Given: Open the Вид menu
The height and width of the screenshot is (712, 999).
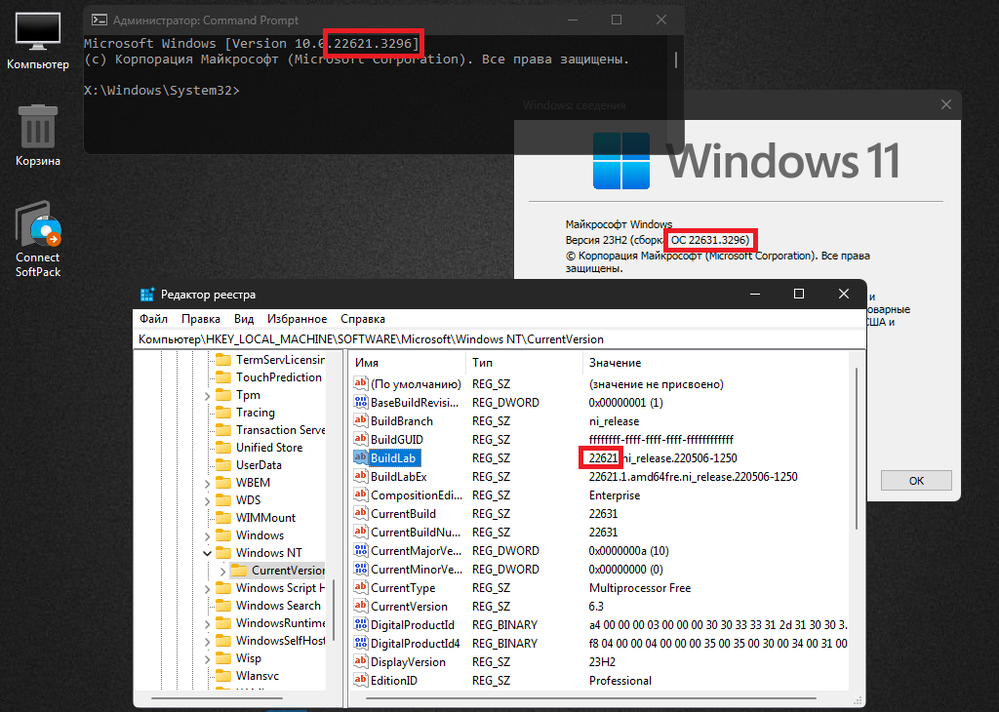Looking at the screenshot, I should (244, 318).
